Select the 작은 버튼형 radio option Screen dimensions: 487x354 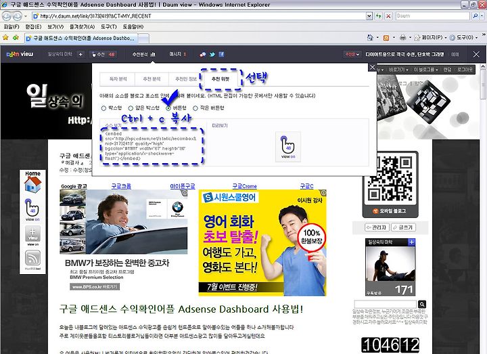click(x=195, y=108)
